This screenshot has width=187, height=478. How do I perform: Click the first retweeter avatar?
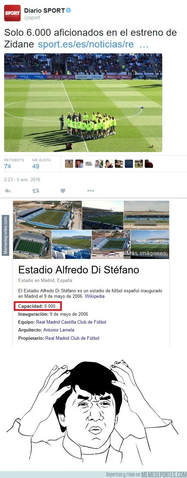tap(69, 164)
